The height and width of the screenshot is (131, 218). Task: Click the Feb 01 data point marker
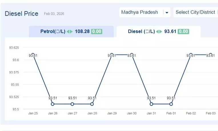point(171,104)
